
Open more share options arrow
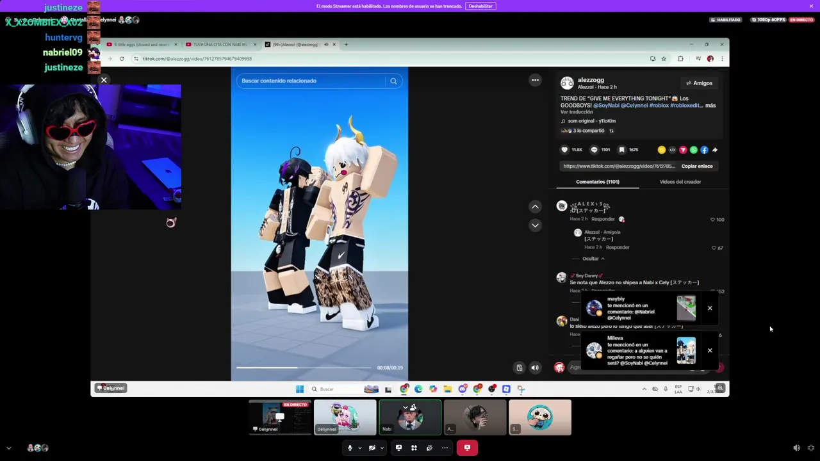[x=715, y=150]
